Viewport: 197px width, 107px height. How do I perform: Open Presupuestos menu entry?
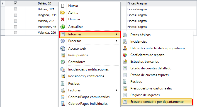point(78,55)
